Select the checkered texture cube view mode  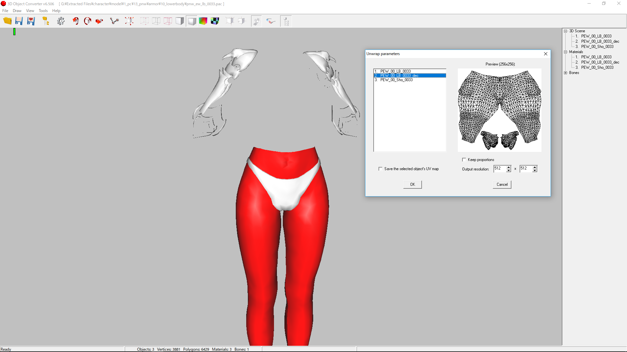[215, 21]
